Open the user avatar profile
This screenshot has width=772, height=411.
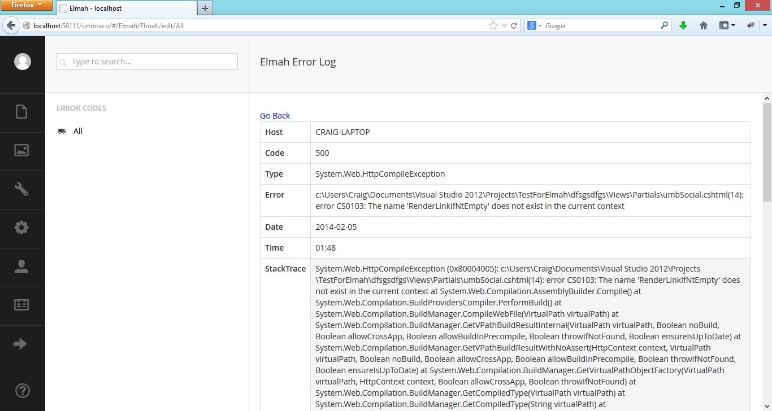click(x=23, y=62)
